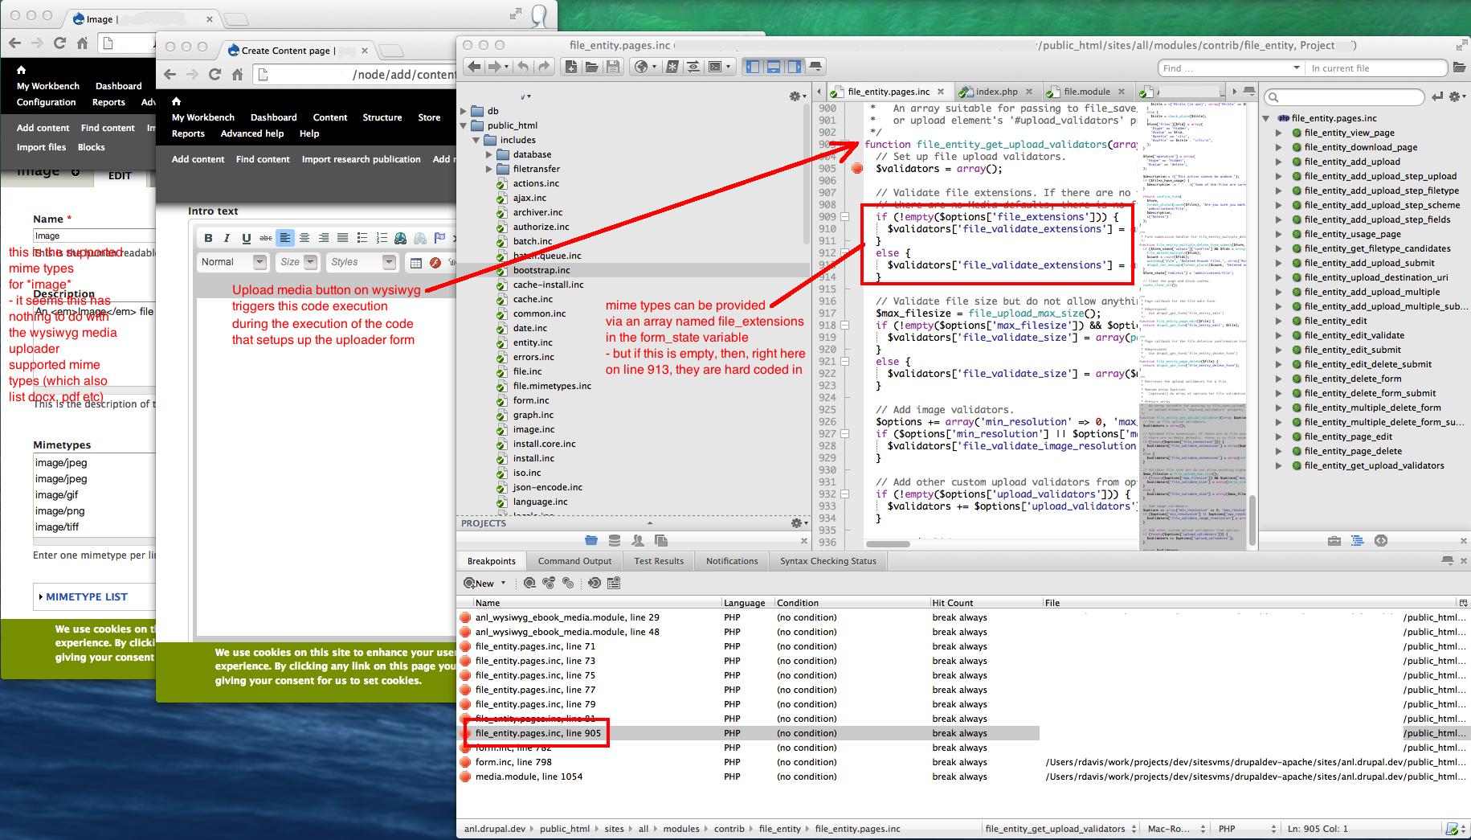Click the breakpoint properties icon

click(614, 583)
